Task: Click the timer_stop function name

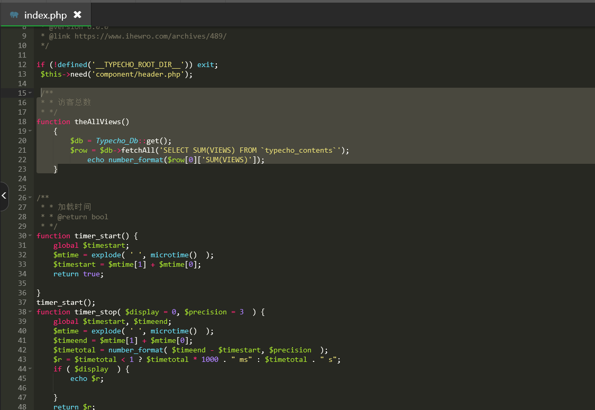Action: (96, 312)
